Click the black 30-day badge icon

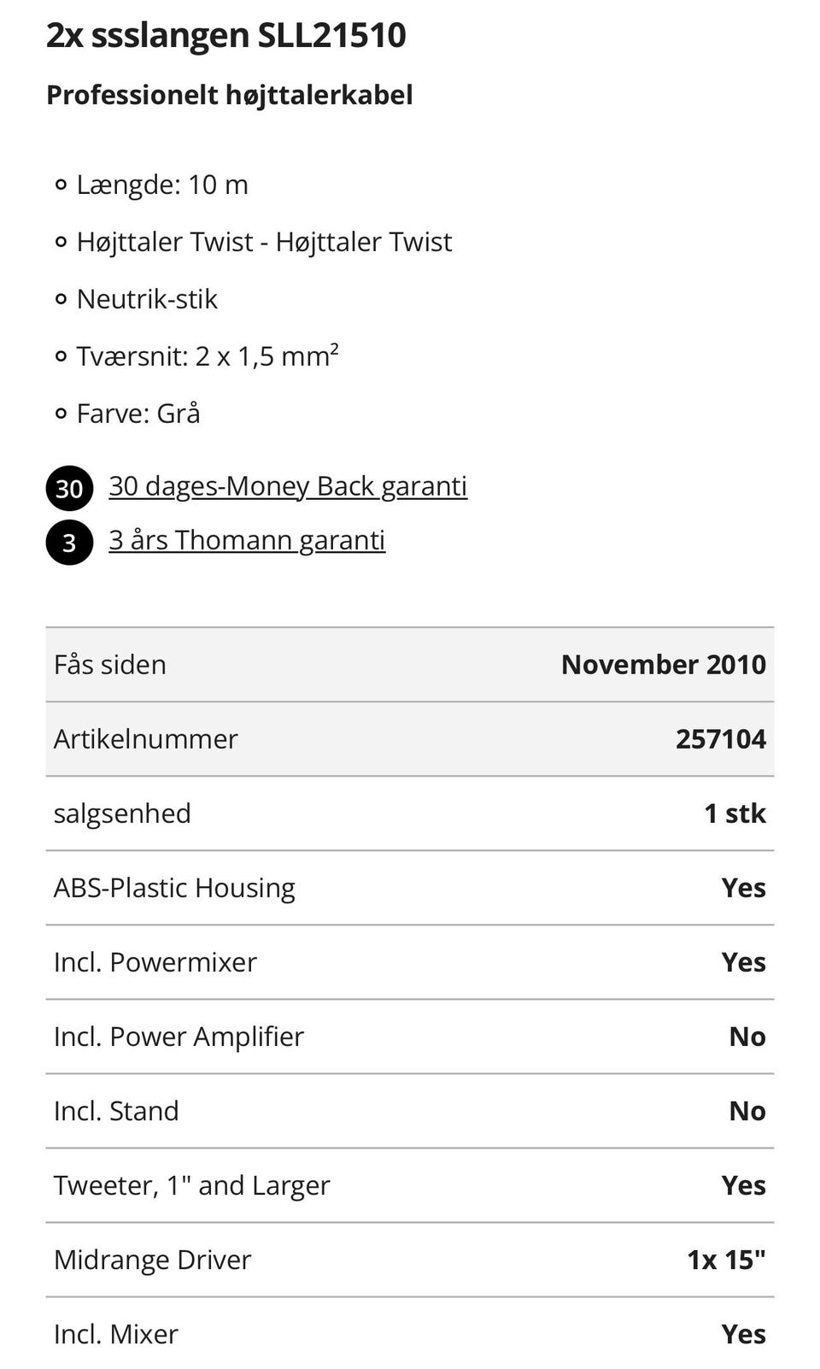(x=69, y=489)
